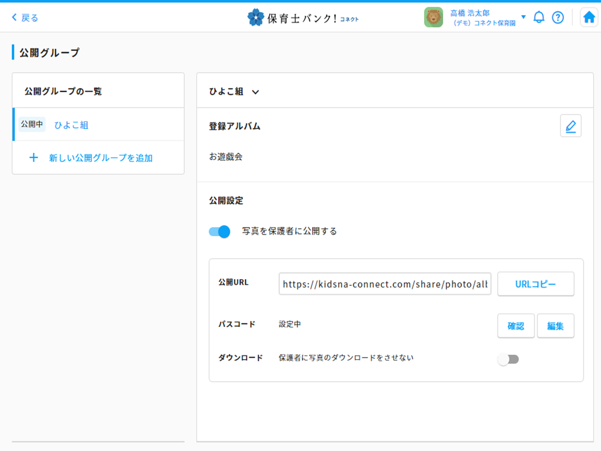The image size is (601, 451).
Task: Open help via question mark icon
Action: tap(558, 17)
